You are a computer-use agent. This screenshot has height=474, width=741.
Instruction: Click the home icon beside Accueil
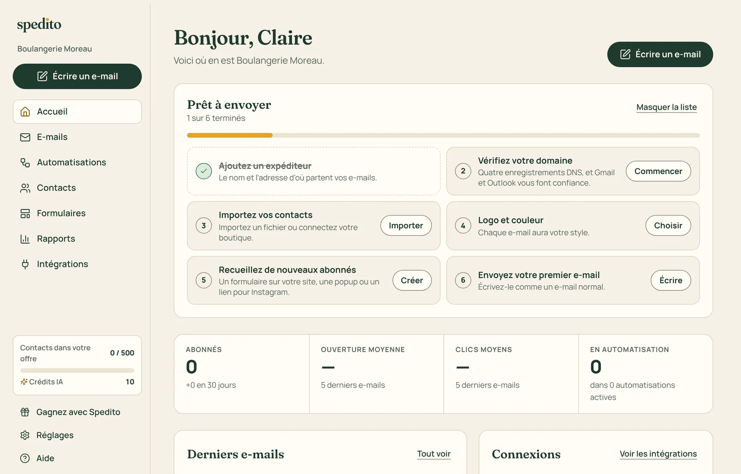(25, 112)
